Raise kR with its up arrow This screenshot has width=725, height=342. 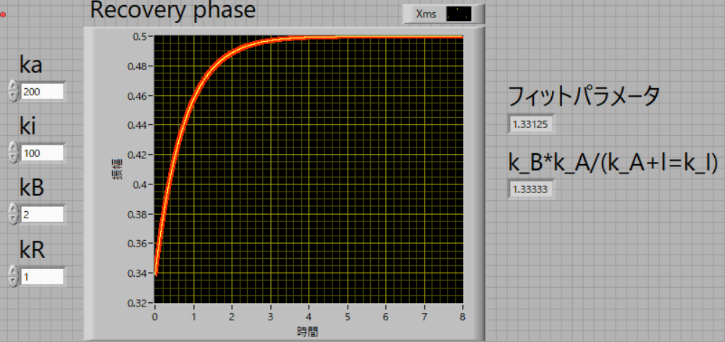pyautogui.click(x=13, y=271)
